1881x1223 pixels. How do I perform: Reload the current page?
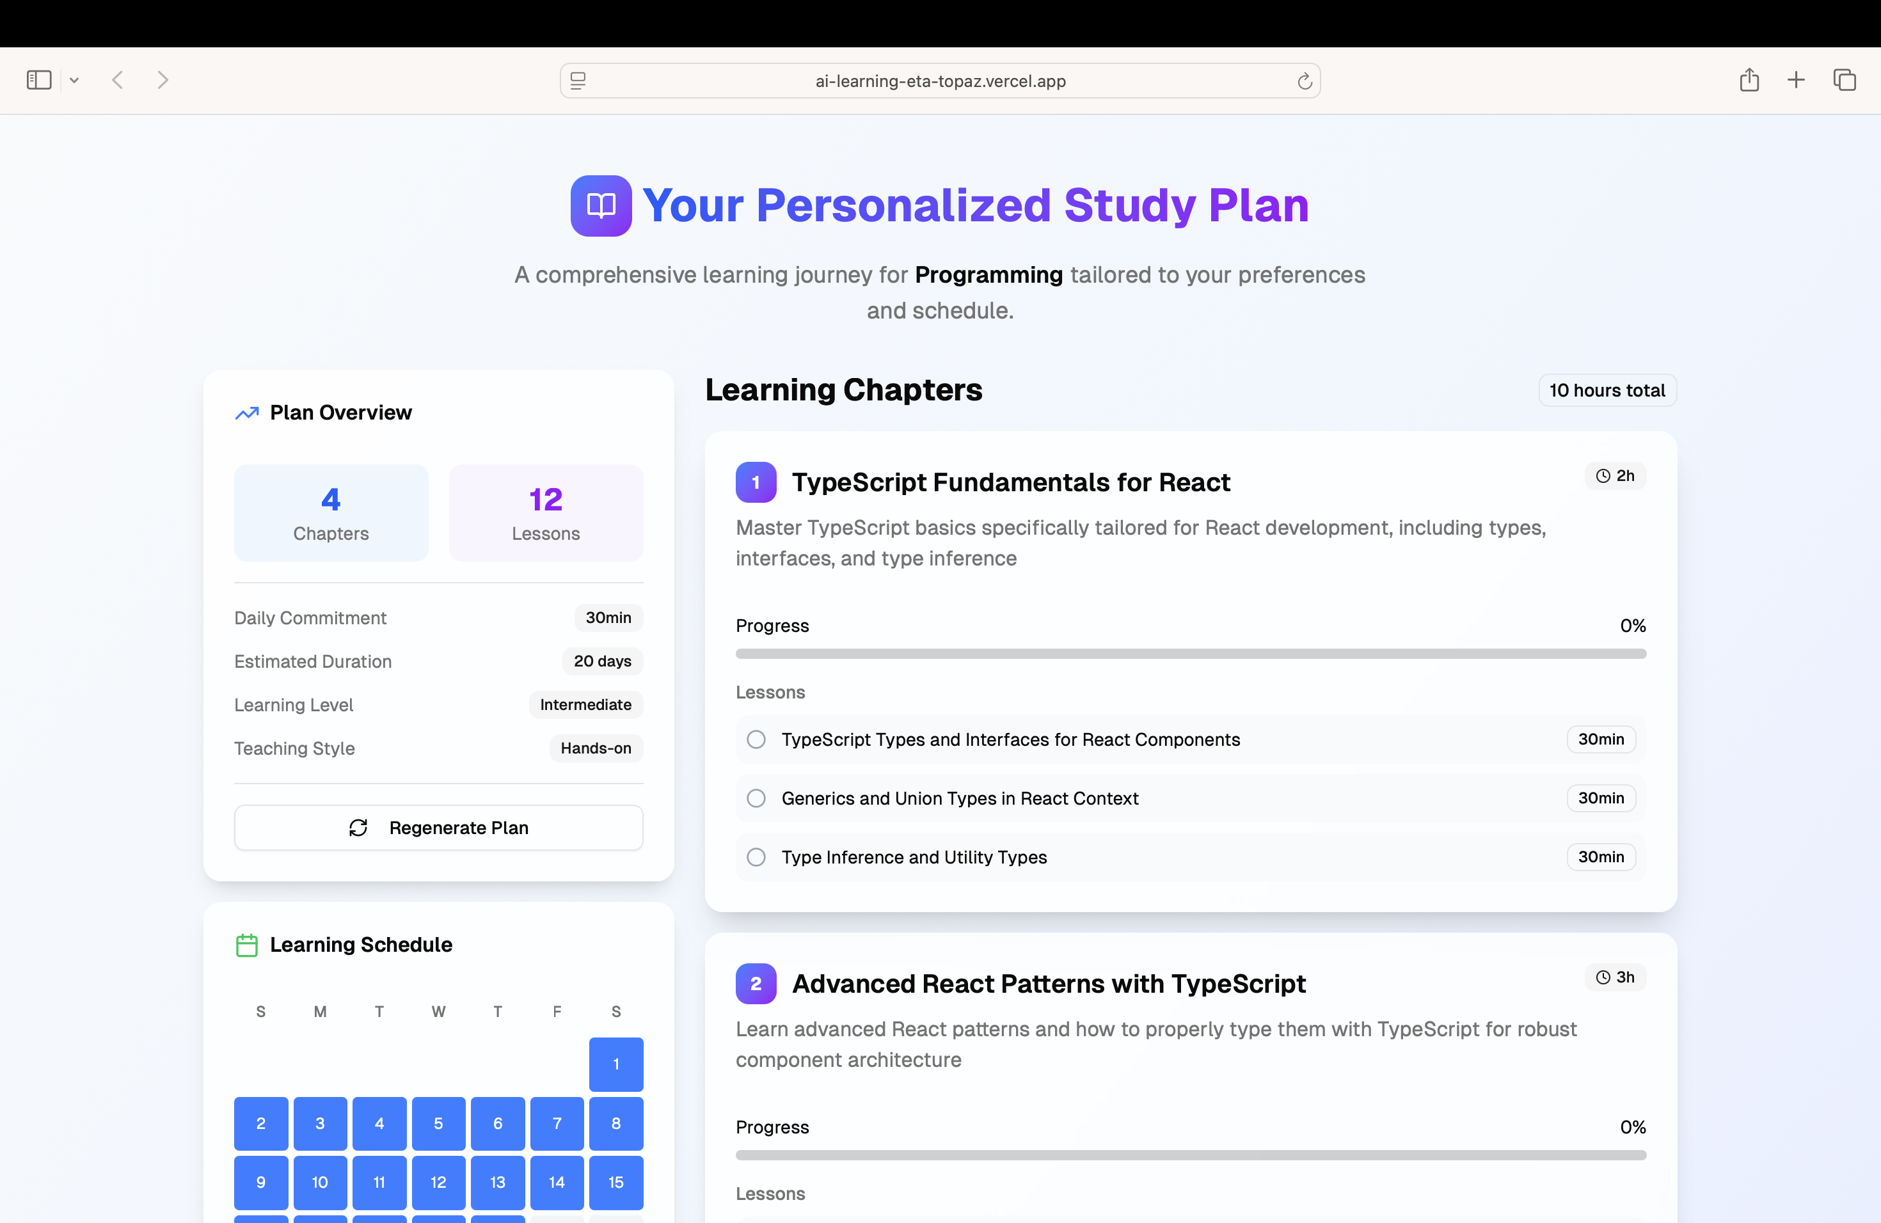pos(1304,80)
